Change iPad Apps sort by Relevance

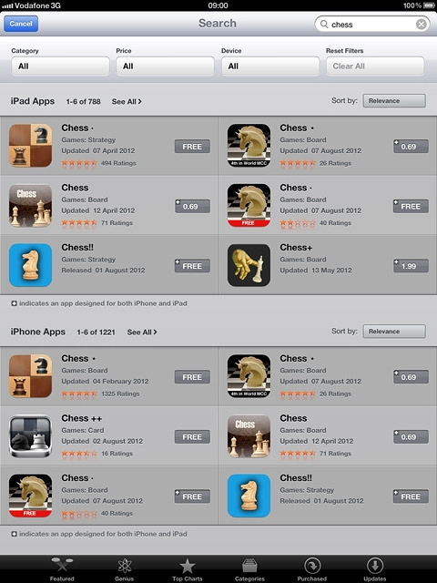pyautogui.click(x=394, y=101)
